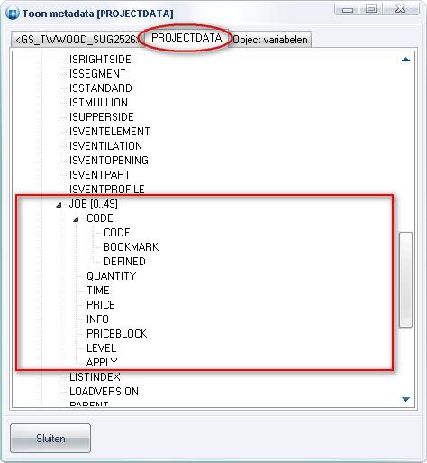Click the vertical scrollbar thumb

point(405,280)
